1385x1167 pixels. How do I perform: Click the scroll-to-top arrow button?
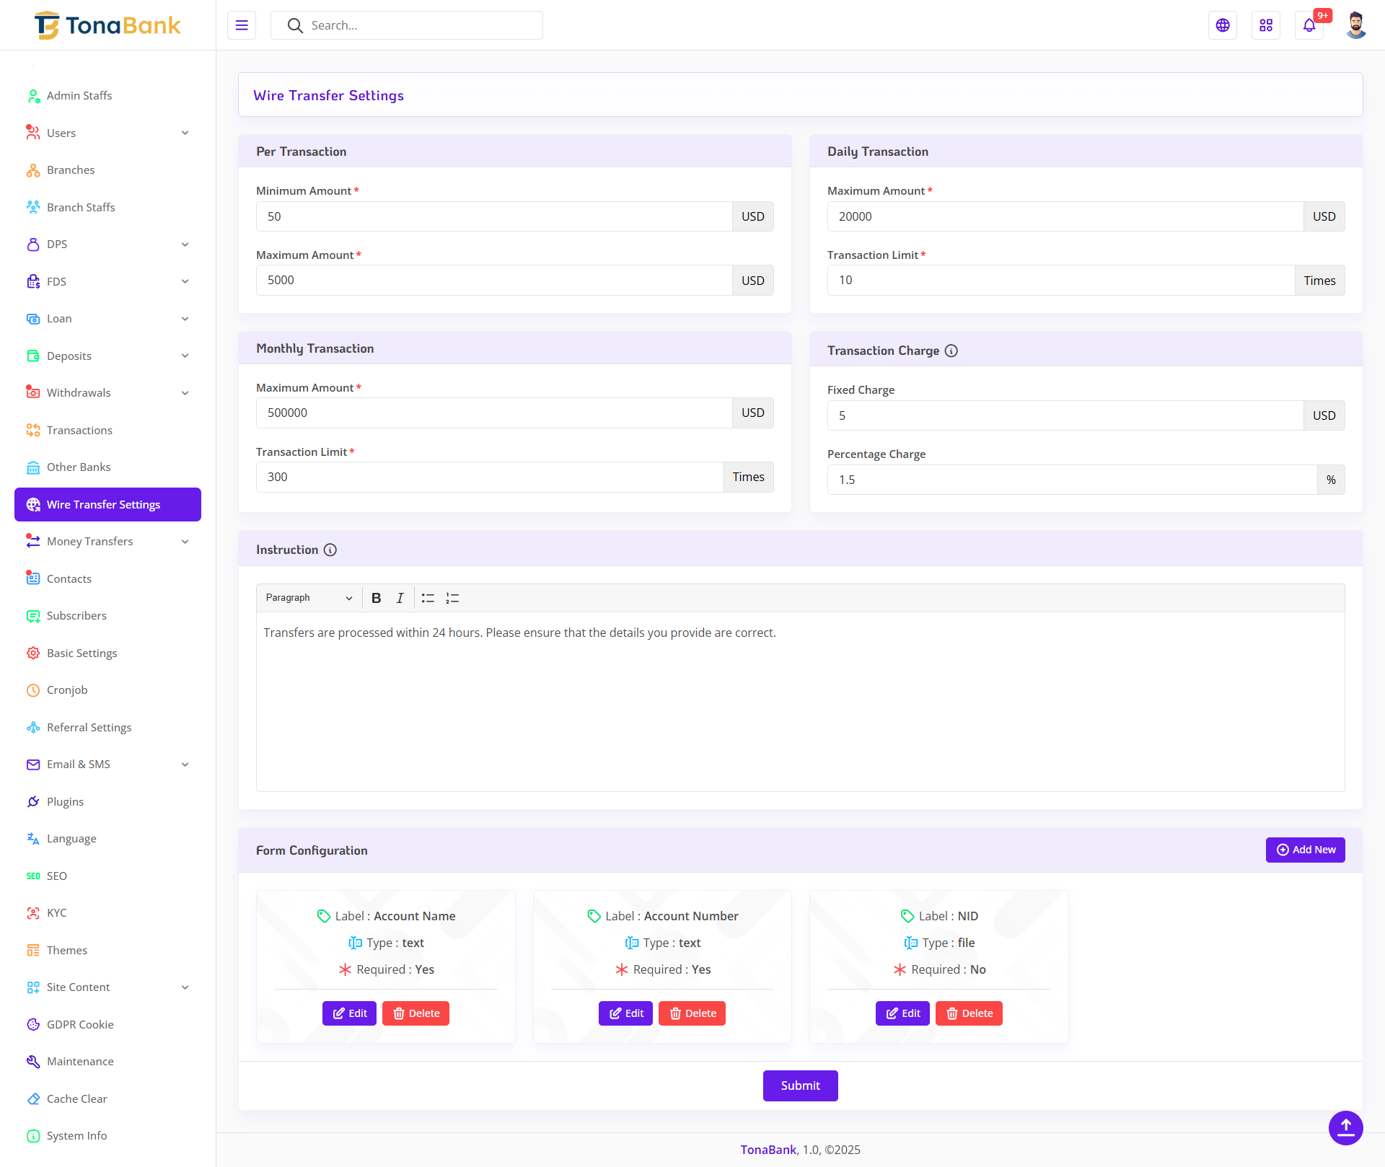point(1345,1127)
